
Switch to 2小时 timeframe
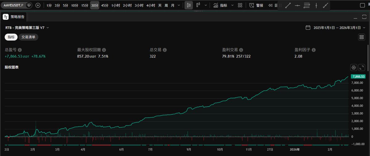point(127,5)
